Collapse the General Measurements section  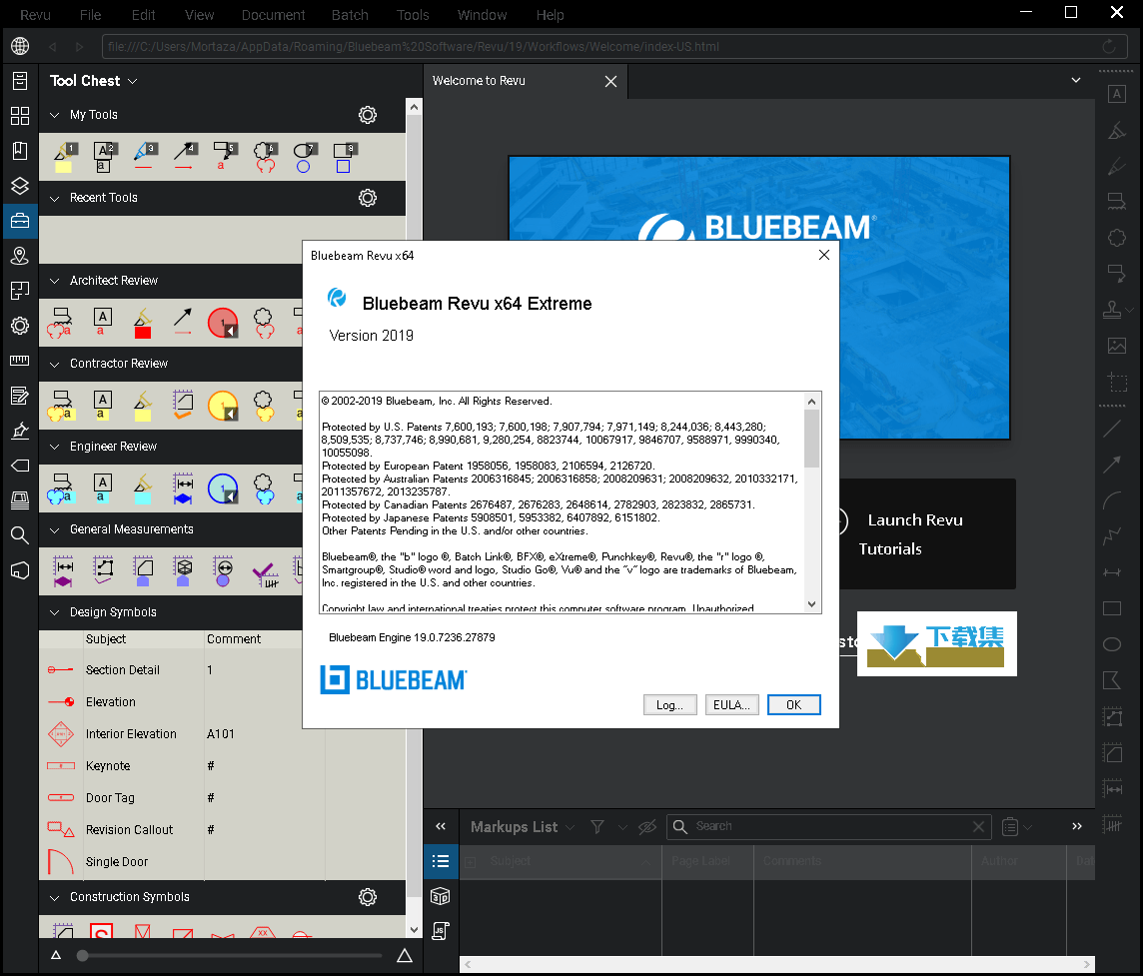(x=54, y=529)
